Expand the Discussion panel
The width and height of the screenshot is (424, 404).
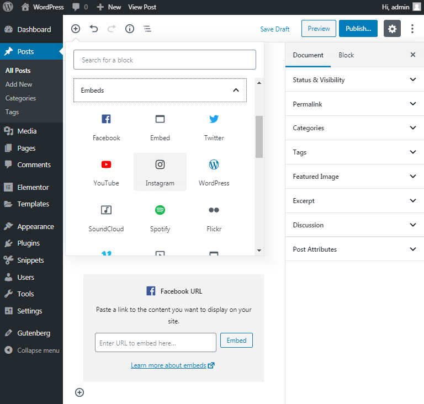(x=354, y=225)
